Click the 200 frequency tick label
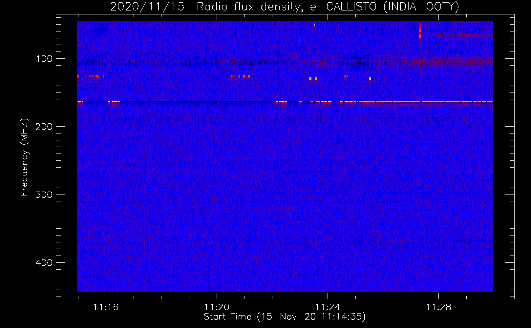This screenshot has width=531, height=328. pos(44,127)
